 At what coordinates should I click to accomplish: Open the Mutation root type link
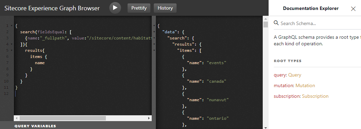point(305,85)
